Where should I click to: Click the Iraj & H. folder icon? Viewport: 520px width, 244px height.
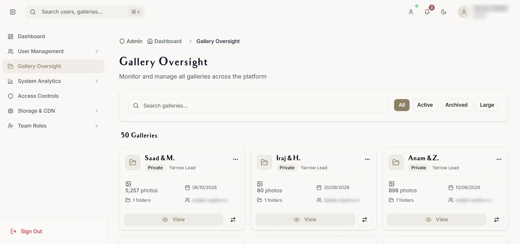[264, 162]
